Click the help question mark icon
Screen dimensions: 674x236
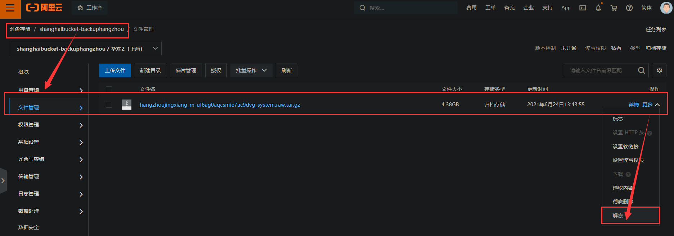[629, 8]
